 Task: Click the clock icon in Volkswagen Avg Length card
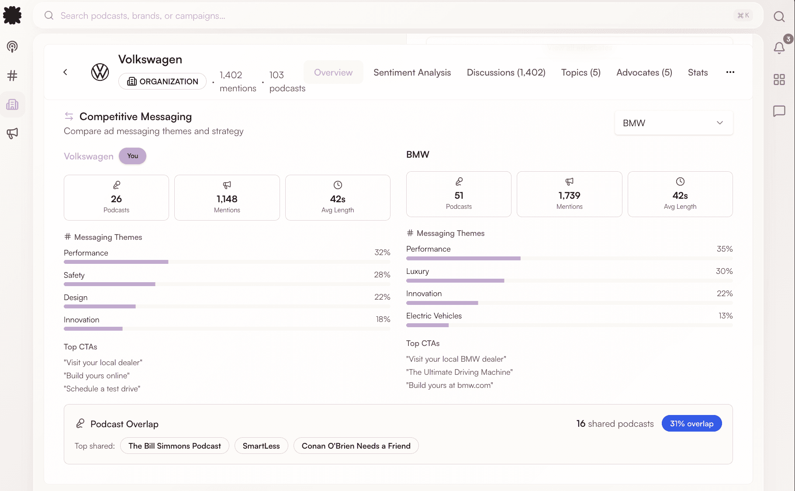pos(338,185)
